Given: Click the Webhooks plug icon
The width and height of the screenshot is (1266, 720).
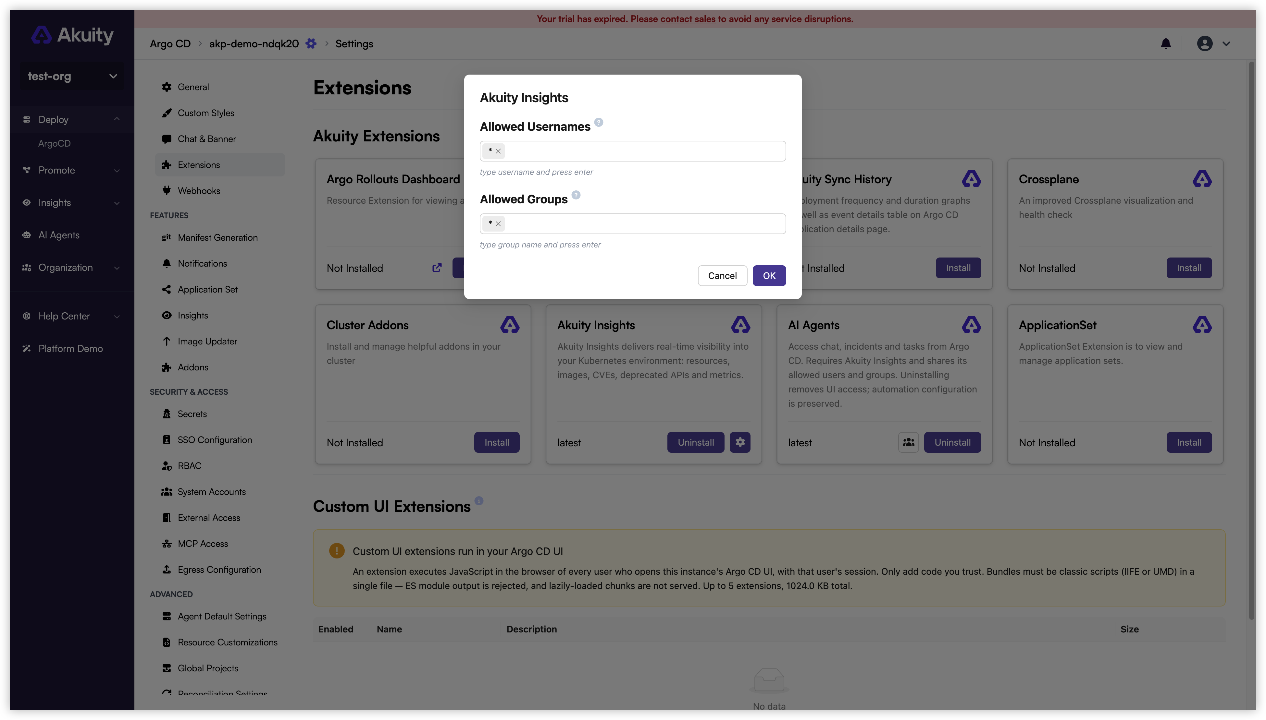Looking at the screenshot, I should pyautogui.click(x=166, y=190).
